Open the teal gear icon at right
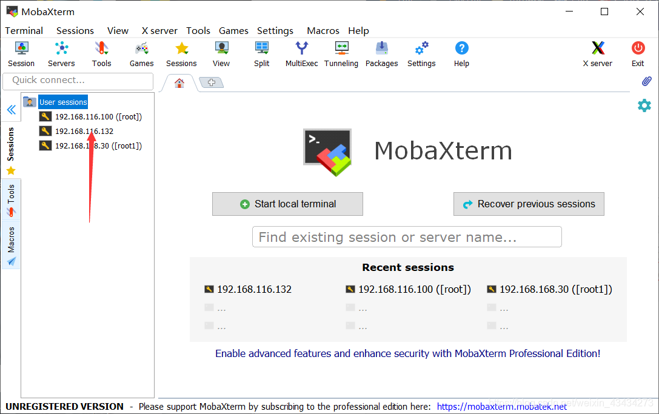The height and width of the screenshot is (414, 659). pos(644,105)
